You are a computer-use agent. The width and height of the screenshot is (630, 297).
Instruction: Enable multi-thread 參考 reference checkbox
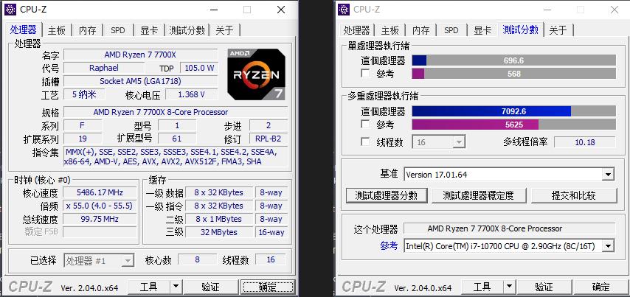[365, 125]
